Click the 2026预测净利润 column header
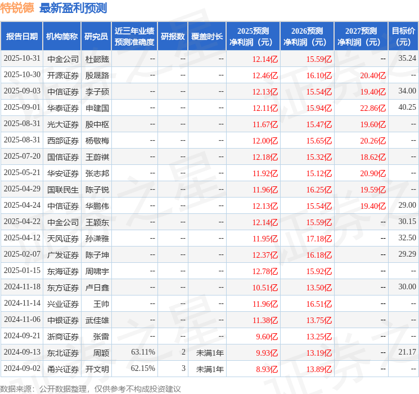 point(307,36)
